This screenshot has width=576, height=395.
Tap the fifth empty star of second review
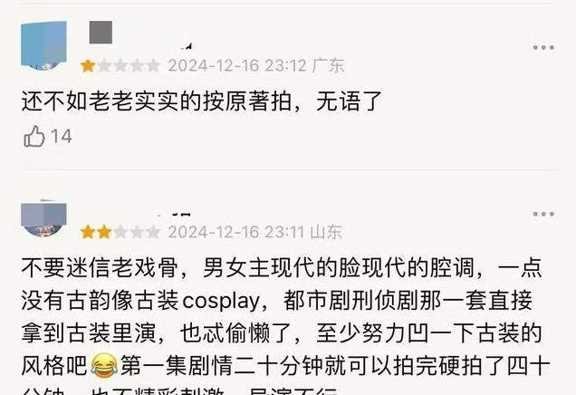pyautogui.click(x=153, y=232)
